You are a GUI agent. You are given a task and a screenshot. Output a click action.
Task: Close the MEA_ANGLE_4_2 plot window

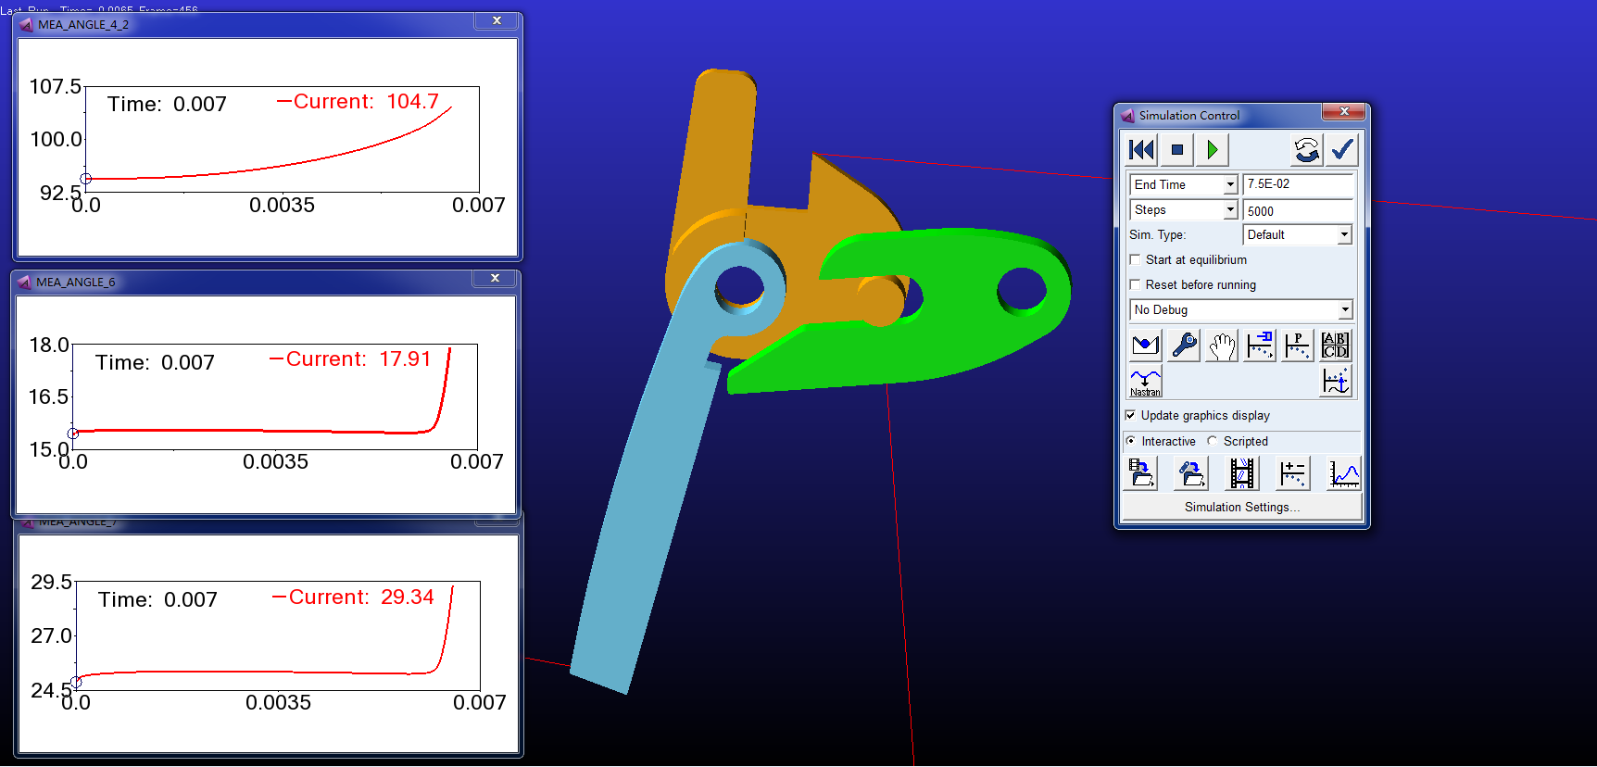pos(497,21)
